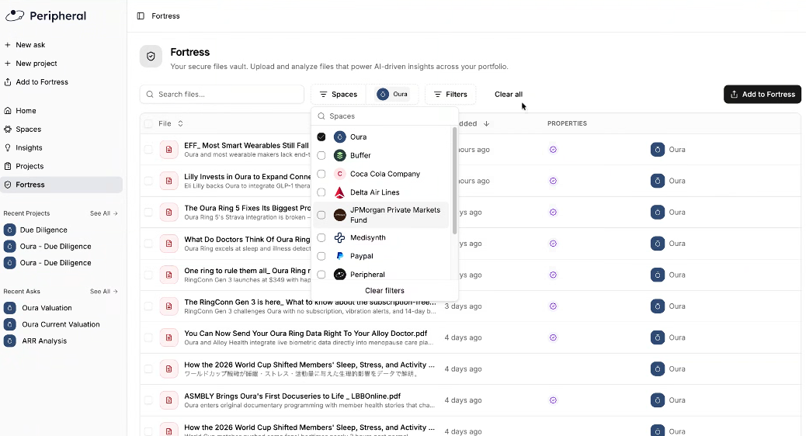Click the Buffer logo in Spaces list
806x436 pixels.
click(340, 155)
